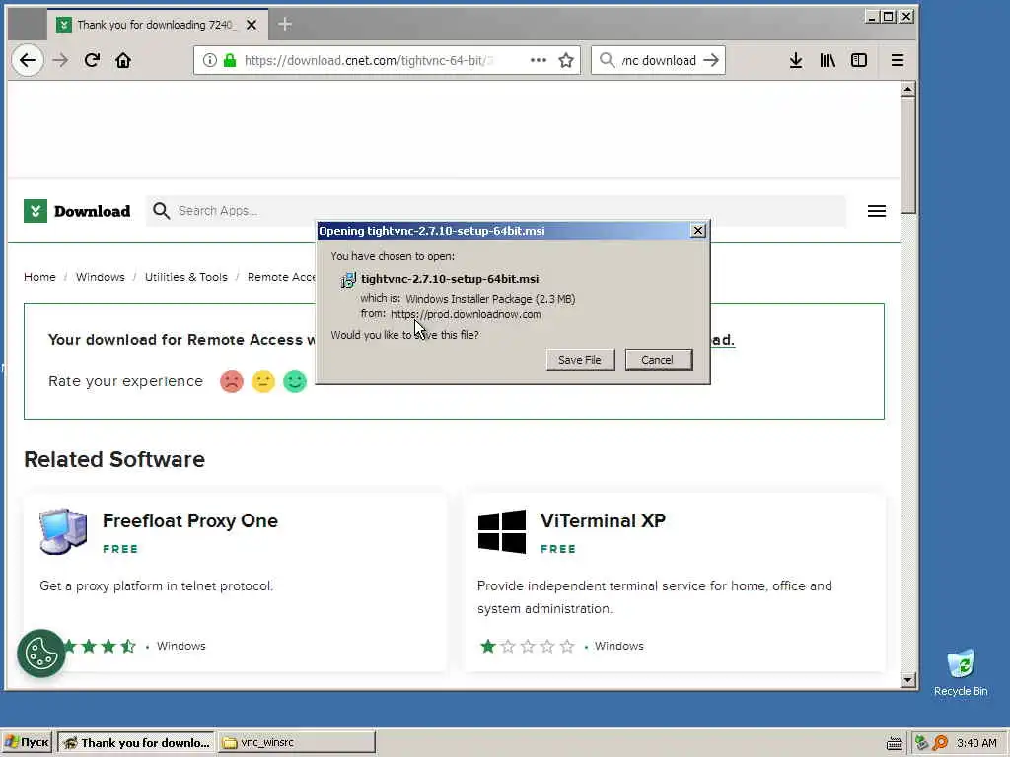Open the Recycle Bin desktop icon
Screen dimensions: 1010x757
pyautogui.click(x=961, y=672)
